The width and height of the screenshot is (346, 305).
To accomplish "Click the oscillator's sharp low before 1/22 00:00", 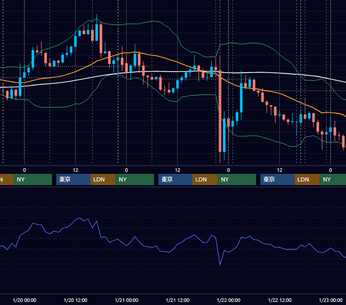I will [220, 264].
